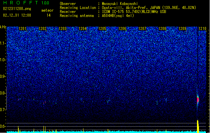The width and height of the screenshot is (210, 133).
Task: Click observer name Masayuki Kobayashi
Action: [x=120, y=4]
